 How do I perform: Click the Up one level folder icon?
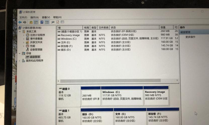(x=31, y=22)
